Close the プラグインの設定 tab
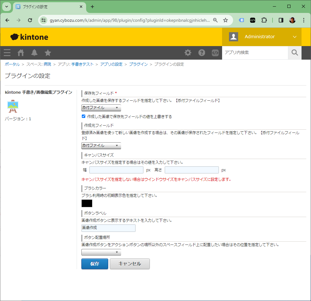The height and width of the screenshot is (301, 311). tap(81, 7)
